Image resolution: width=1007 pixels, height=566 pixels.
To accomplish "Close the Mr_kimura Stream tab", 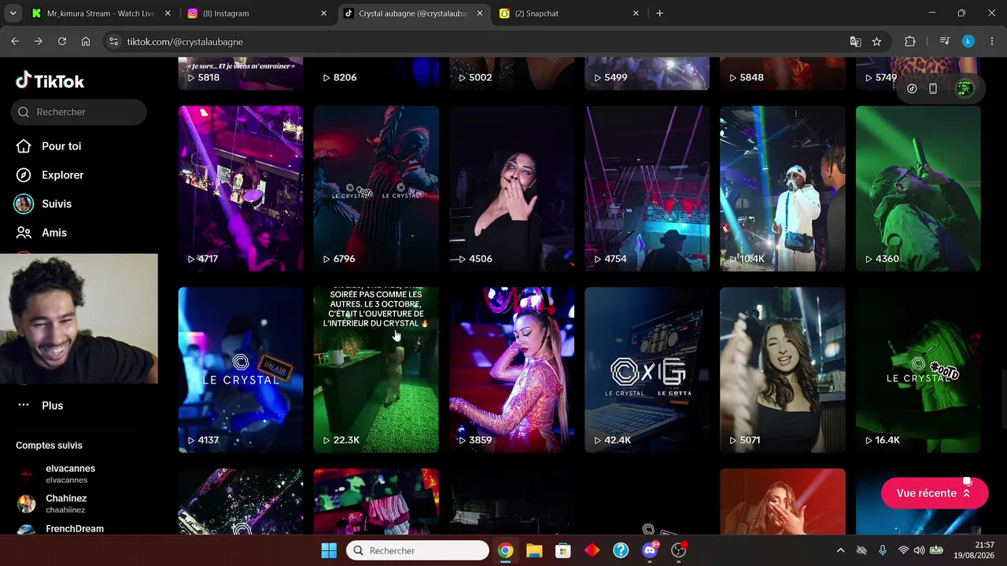I will tap(168, 13).
